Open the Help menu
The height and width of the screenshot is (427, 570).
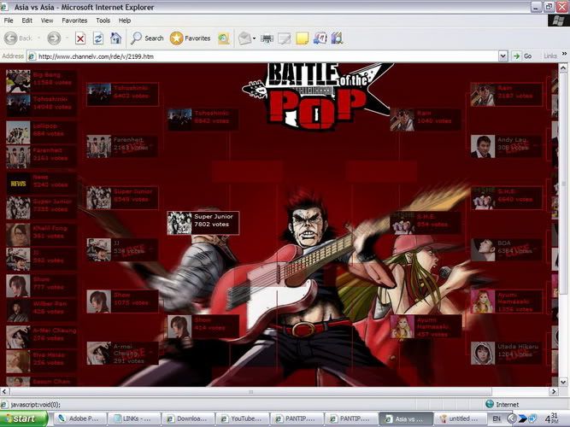coord(125,20)
